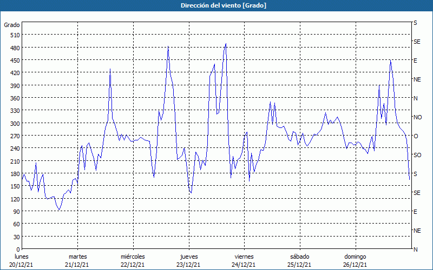This screenshot has width=433, height=270.
Task: Select the 480 y-axis tick label
Action: click(16, 48)
